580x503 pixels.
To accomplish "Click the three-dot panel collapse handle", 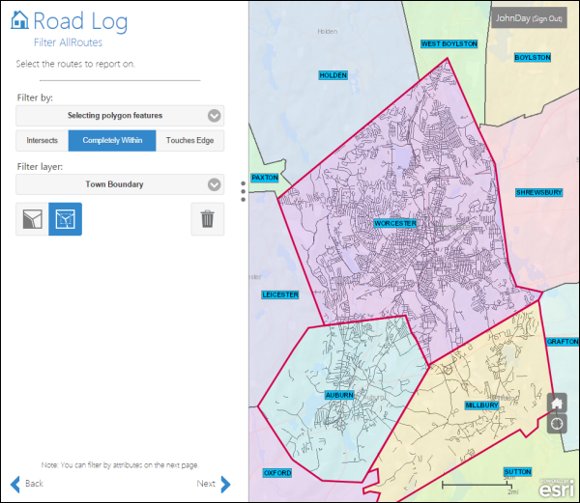I will 243,191.
